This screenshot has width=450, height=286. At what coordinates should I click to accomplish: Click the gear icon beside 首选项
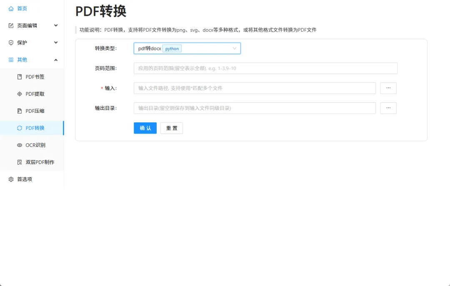[11, 179]
